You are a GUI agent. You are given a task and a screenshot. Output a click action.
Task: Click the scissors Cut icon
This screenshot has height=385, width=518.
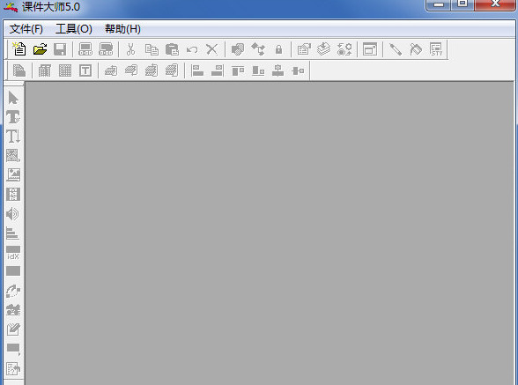(x=130, y=49)
